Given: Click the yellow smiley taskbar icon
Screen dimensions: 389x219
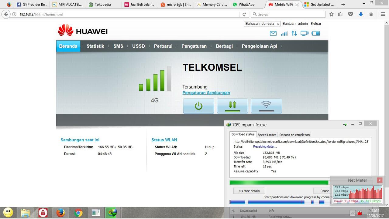Looking at the screenshot, I should coord(8,213).
